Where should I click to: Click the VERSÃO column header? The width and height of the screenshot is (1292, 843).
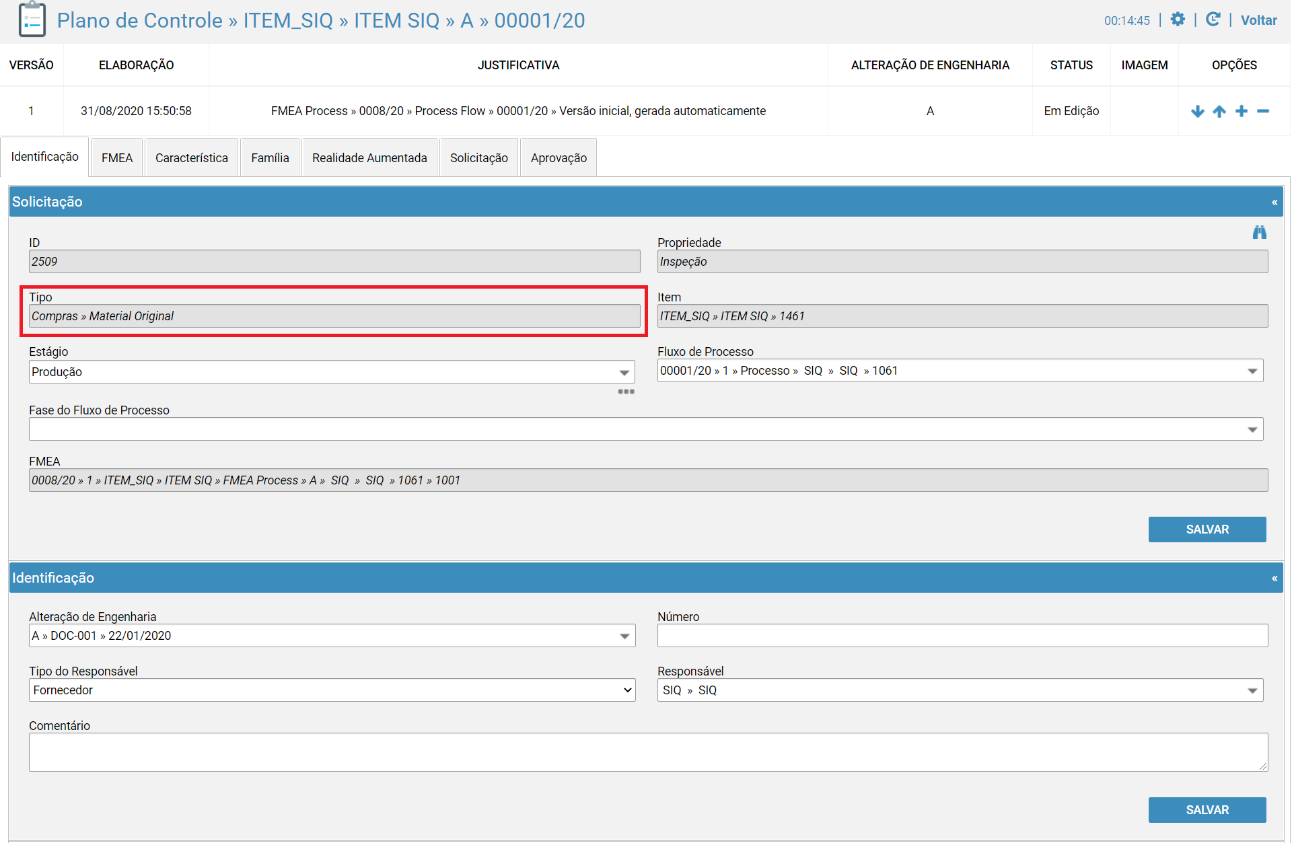pyautogui.click(x=31, y=65)
